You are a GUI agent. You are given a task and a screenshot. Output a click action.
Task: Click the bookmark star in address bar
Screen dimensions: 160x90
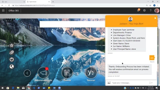pyautogui.click(x=150, y=5)
